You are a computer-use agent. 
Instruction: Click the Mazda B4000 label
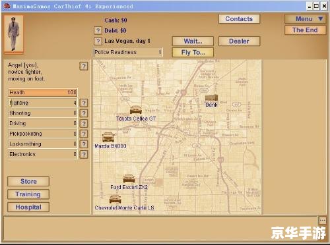110,146
